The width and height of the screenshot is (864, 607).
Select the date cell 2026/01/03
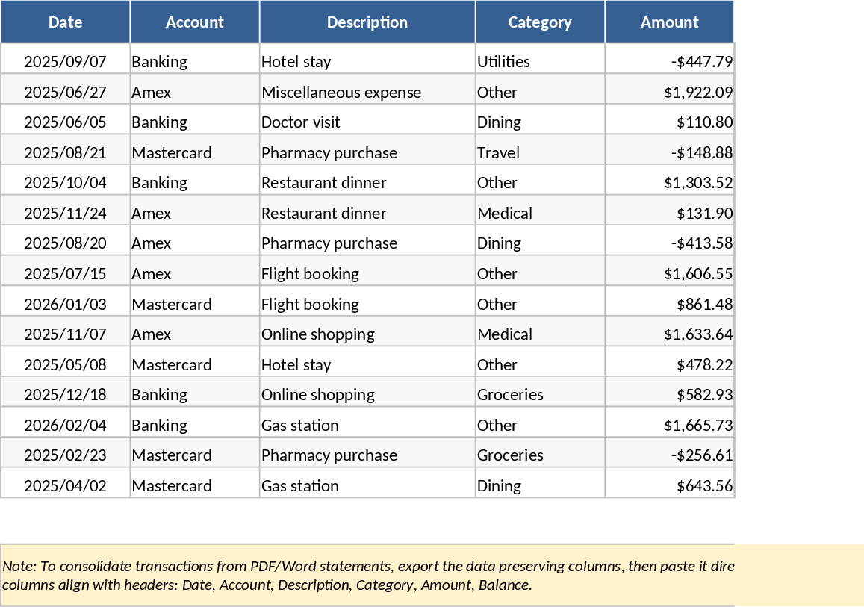65,305
